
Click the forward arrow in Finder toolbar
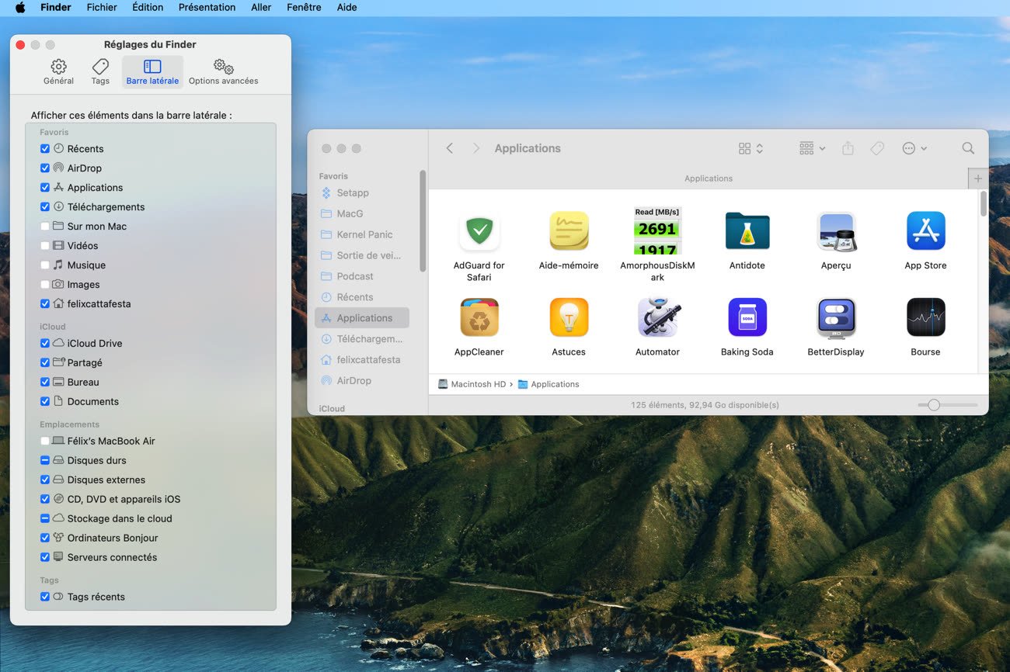(x=476, y=148)
